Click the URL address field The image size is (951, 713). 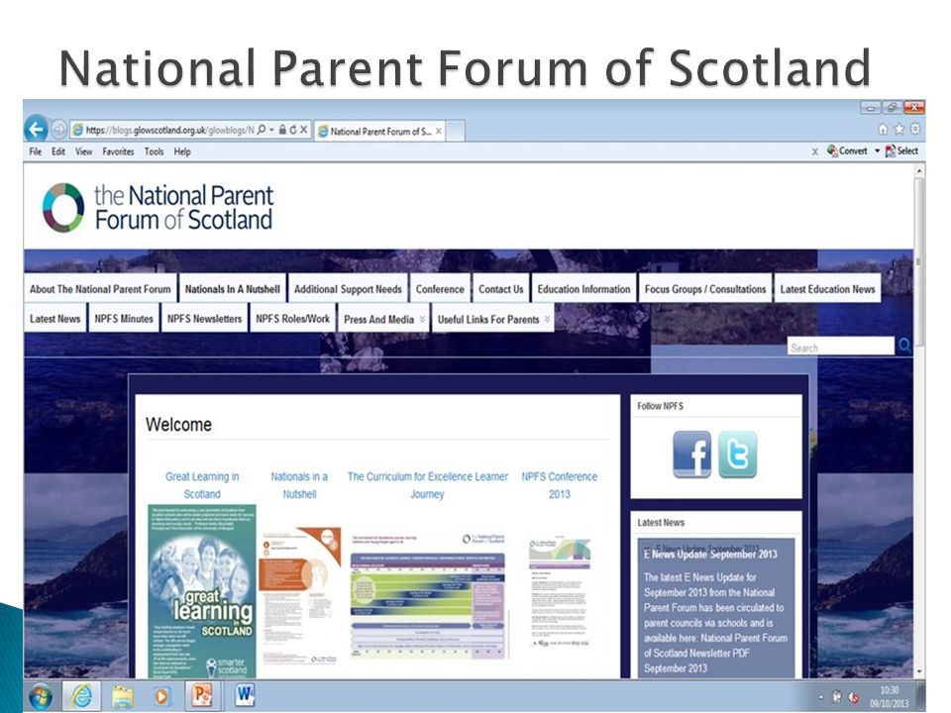click(x=169, y=130)
